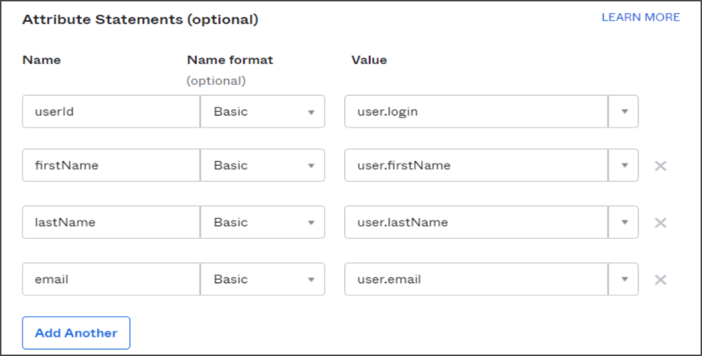Image resolution: width=702 pixels, height=356 pixels.
Task: Open Name format dropdown for lastName
Action: [x=263, y=222]
